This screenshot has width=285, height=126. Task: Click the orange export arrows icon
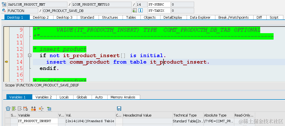[41, 109]
